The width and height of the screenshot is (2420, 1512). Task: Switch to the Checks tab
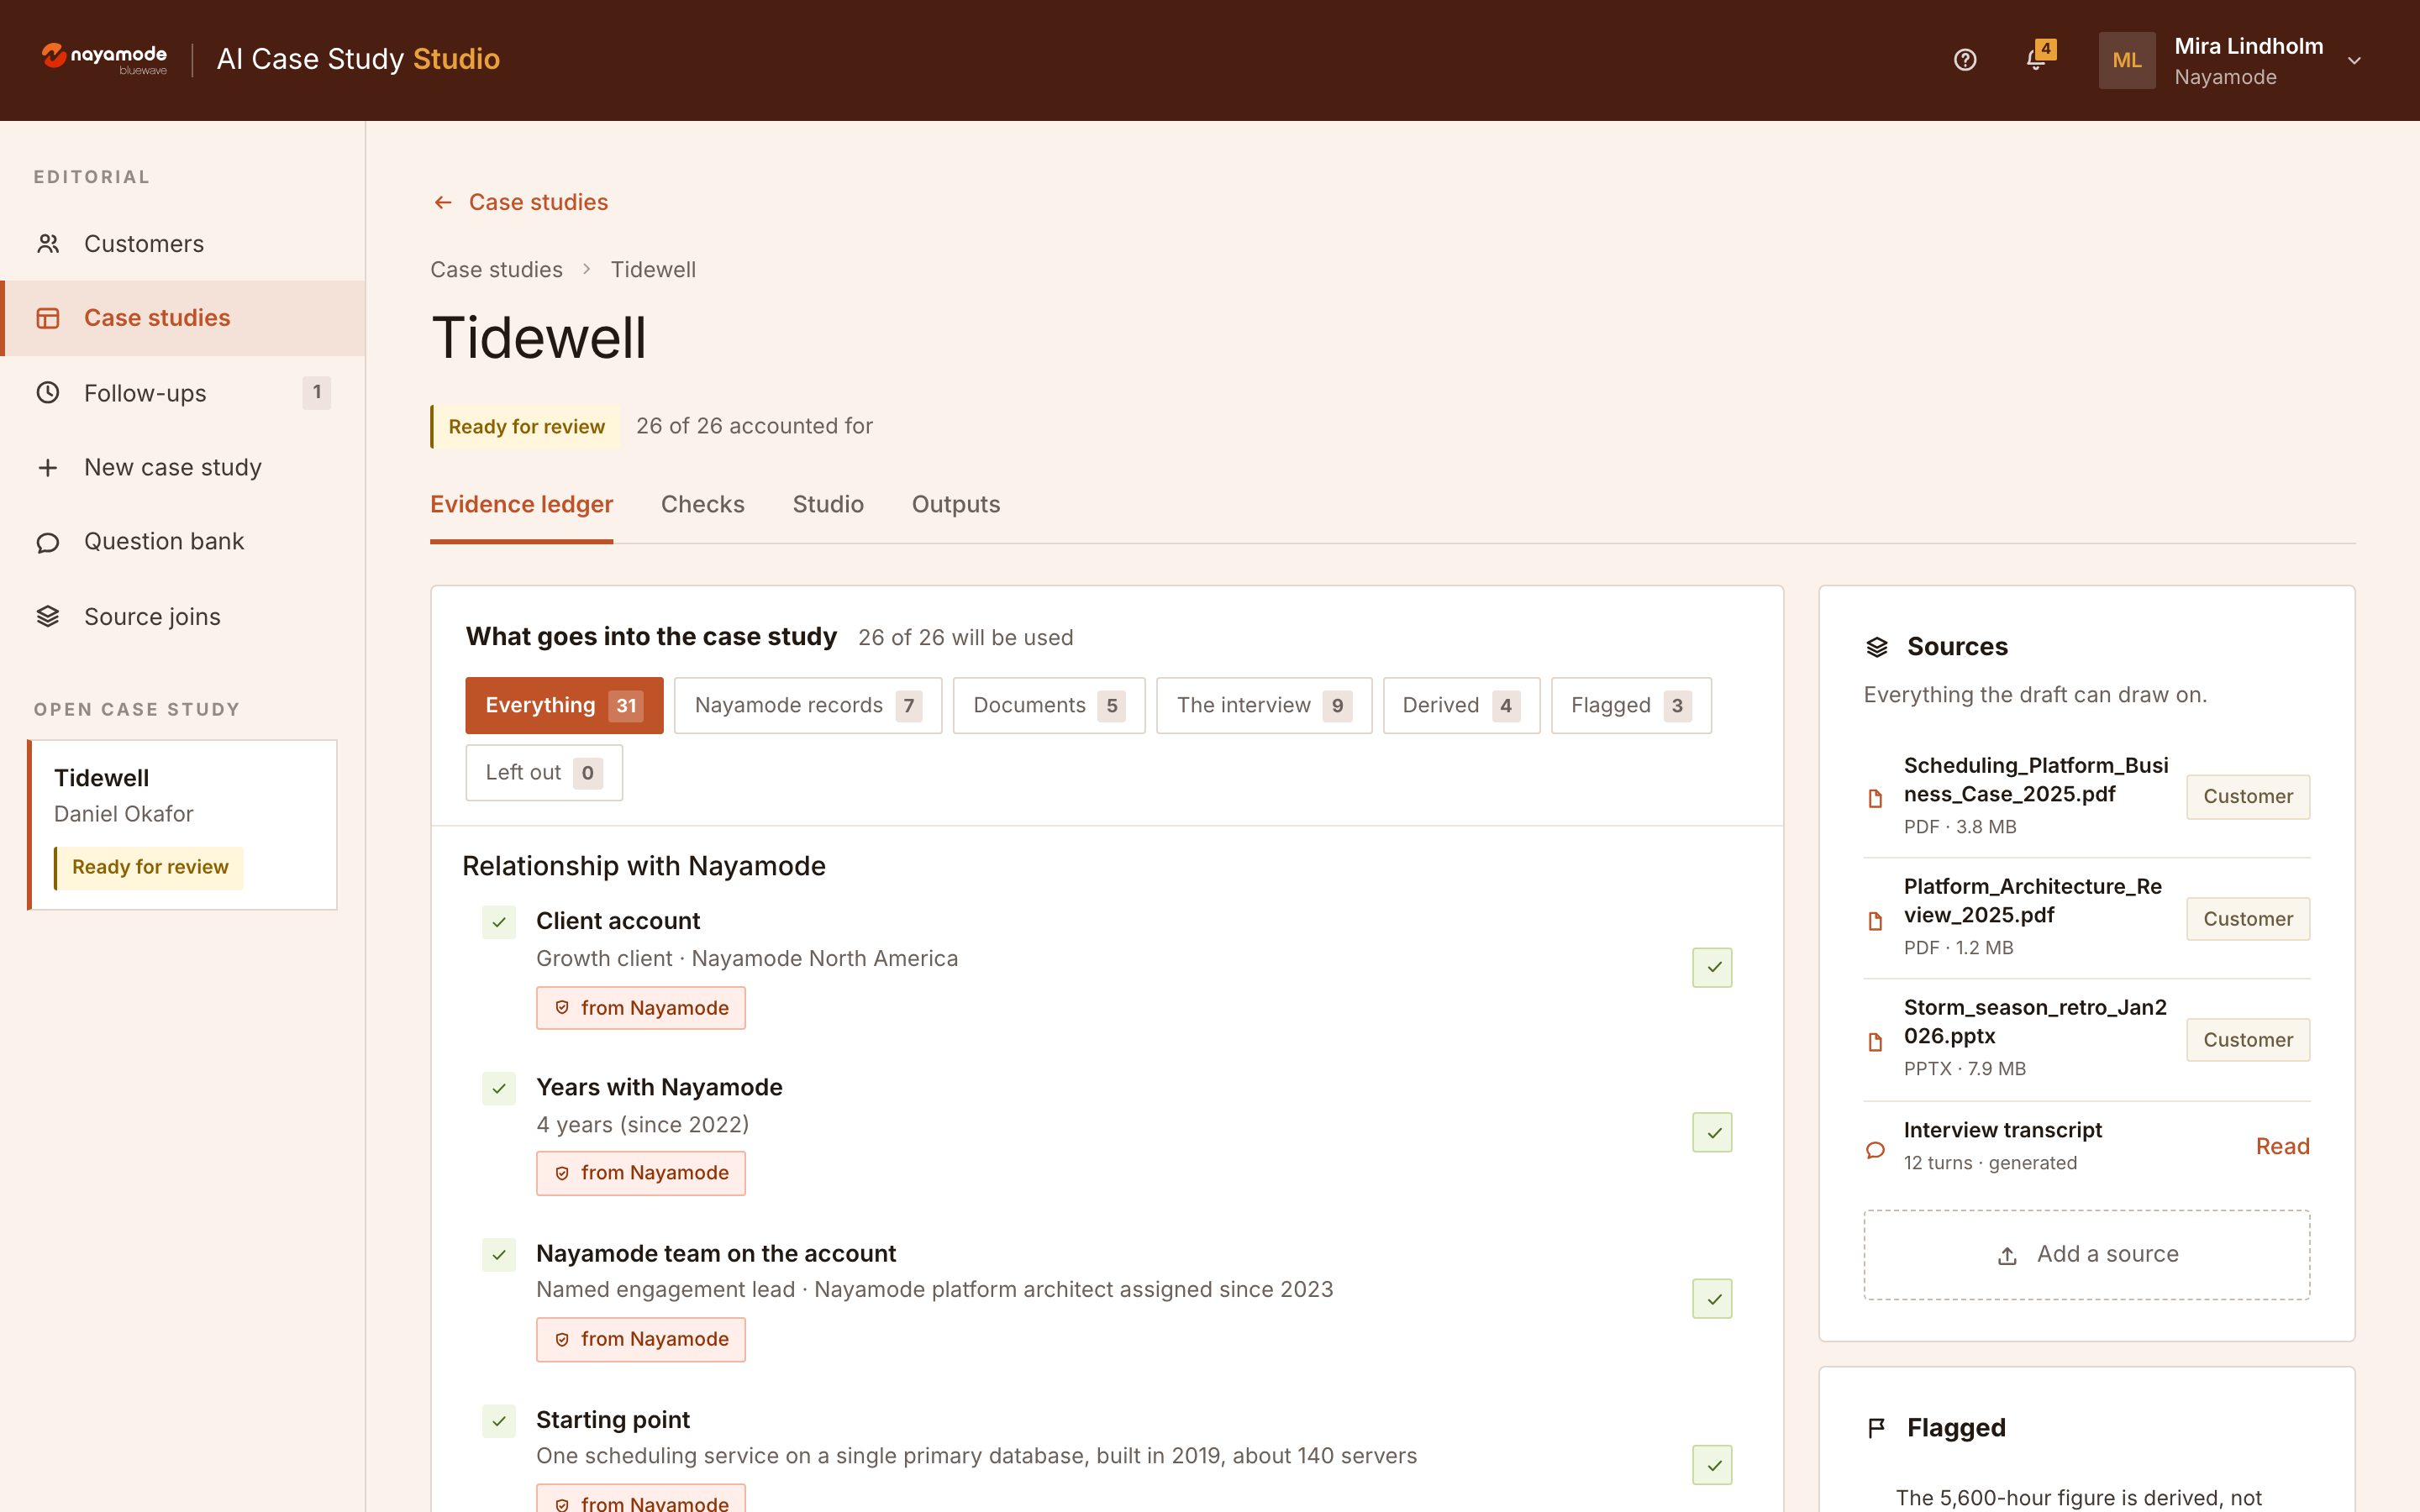702,505
